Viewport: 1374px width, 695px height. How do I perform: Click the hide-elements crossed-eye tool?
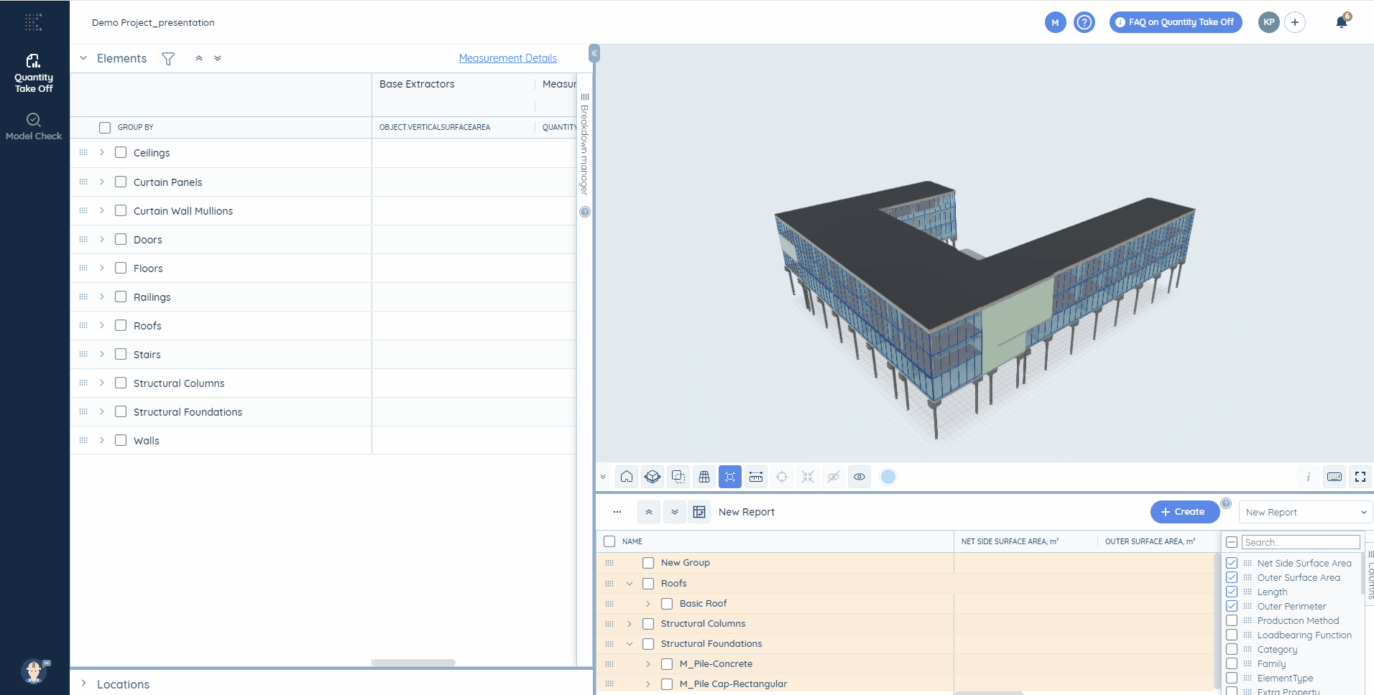(834, 477)
